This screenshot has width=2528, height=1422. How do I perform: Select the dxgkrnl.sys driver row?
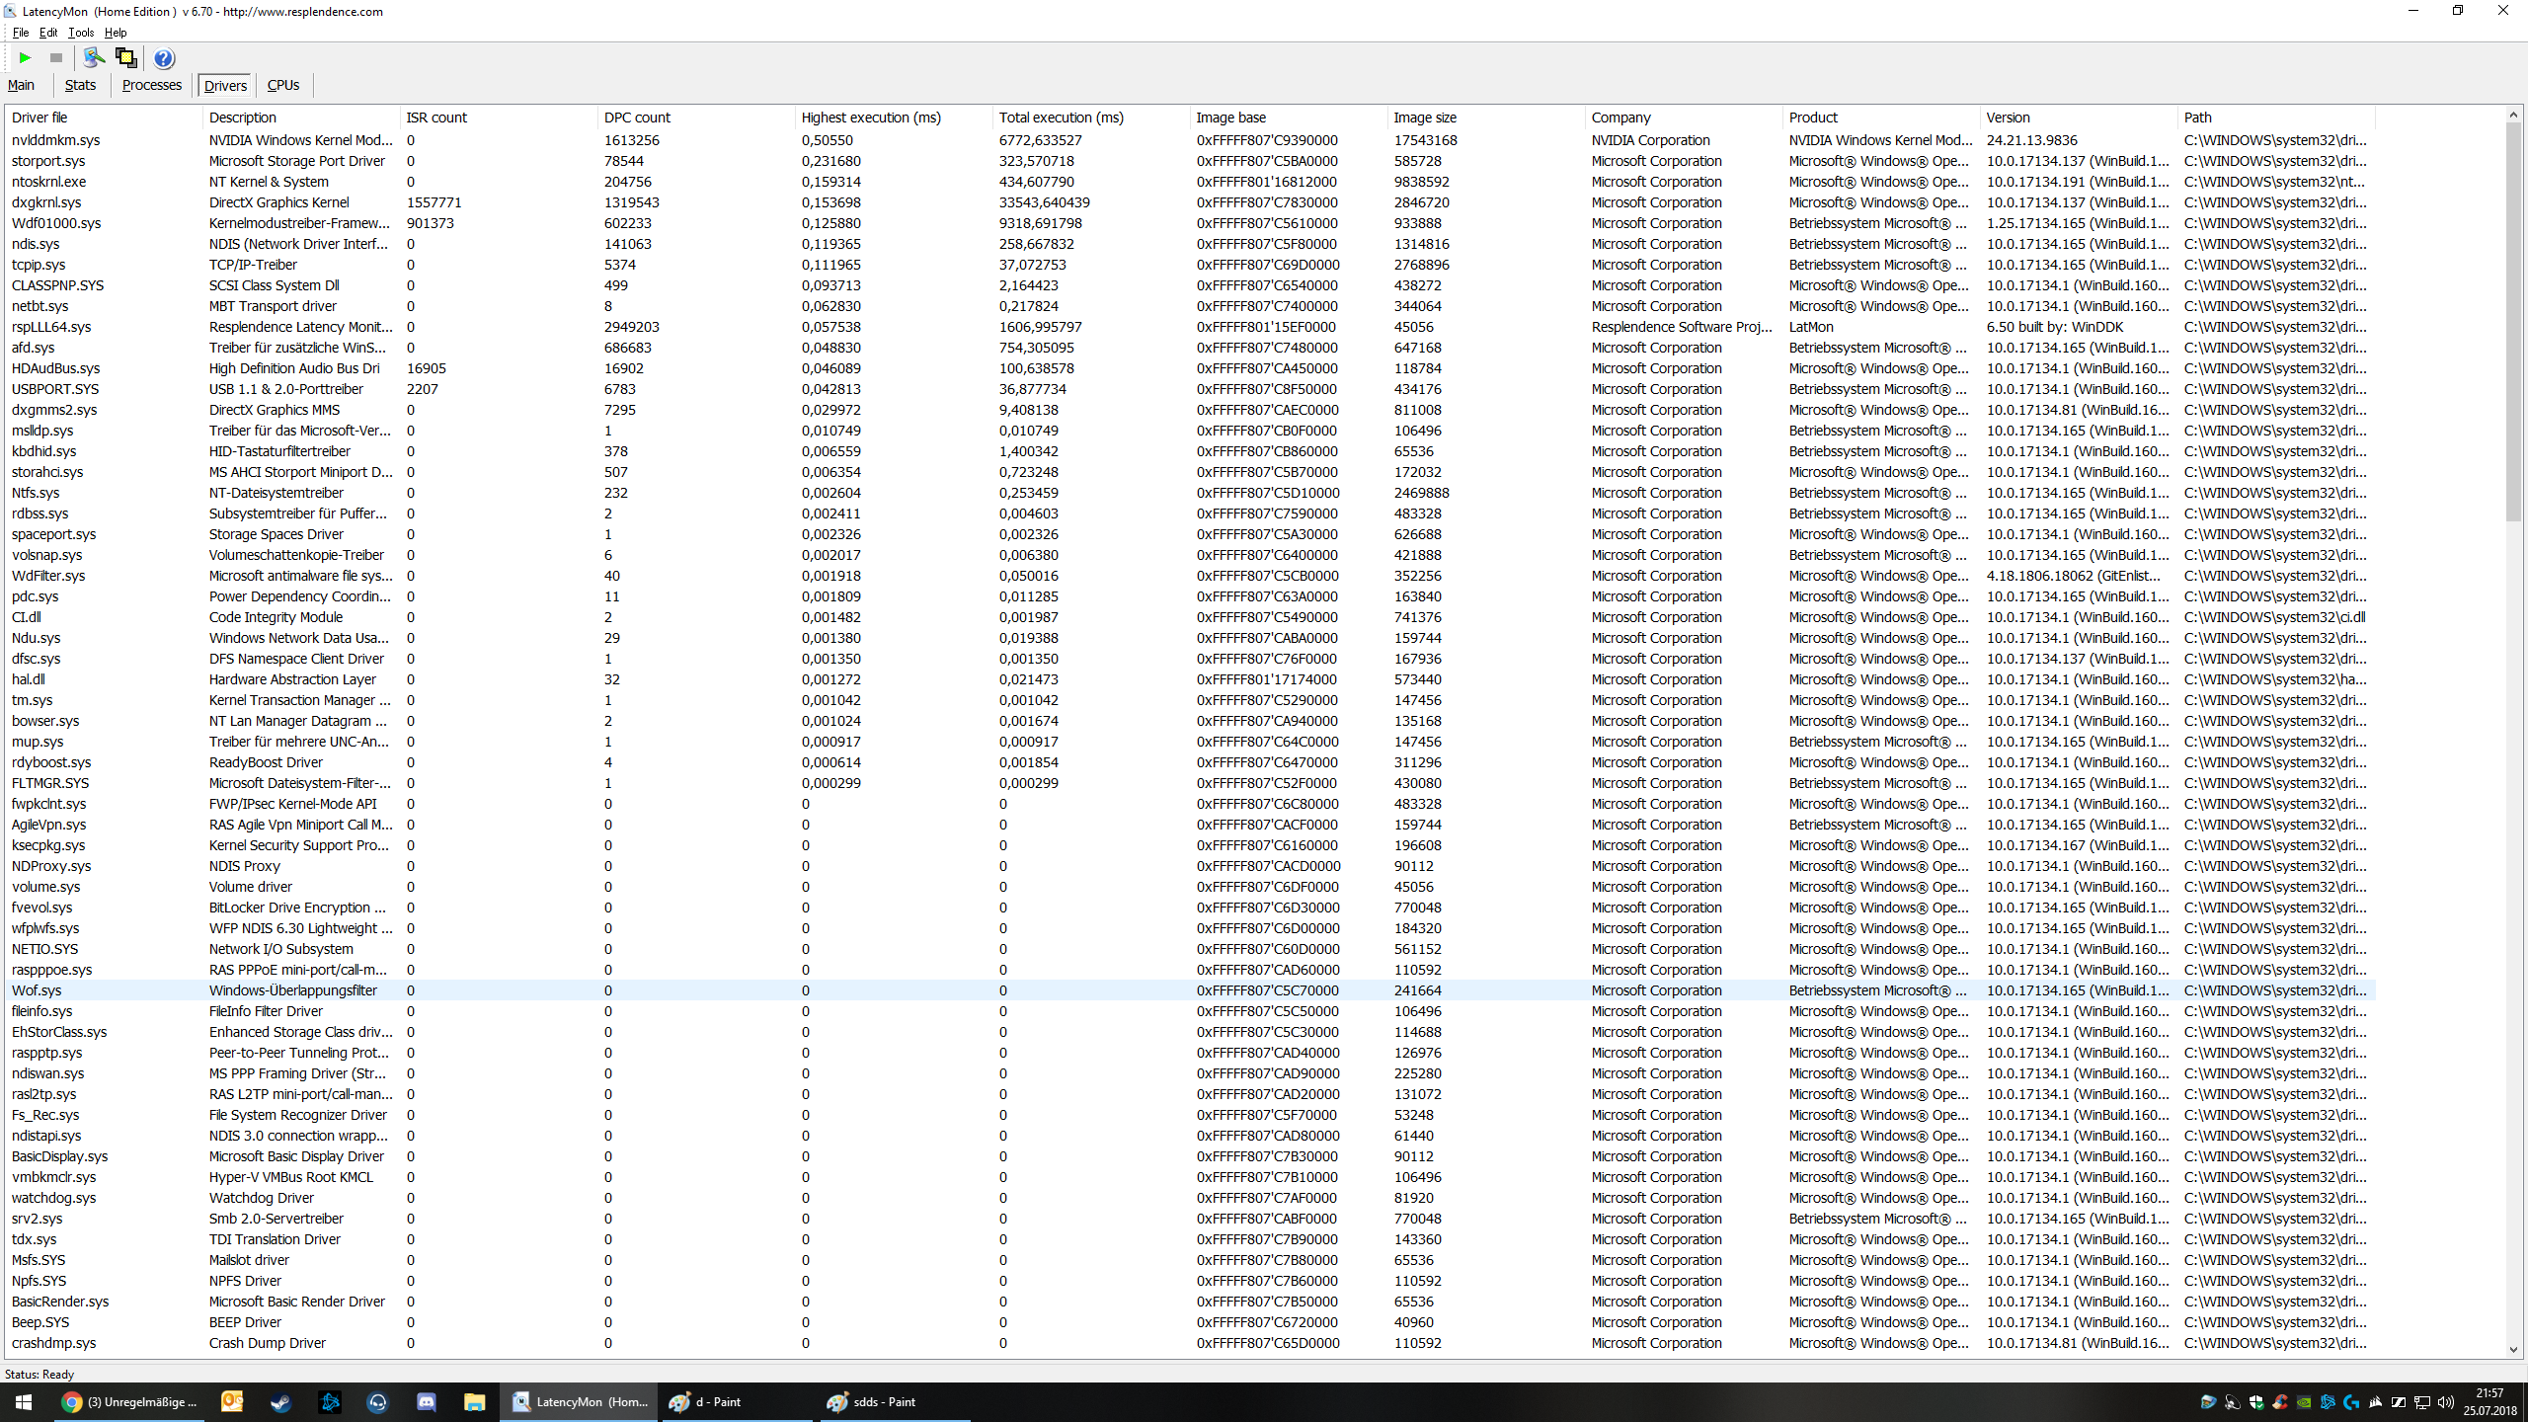(46, 202)
